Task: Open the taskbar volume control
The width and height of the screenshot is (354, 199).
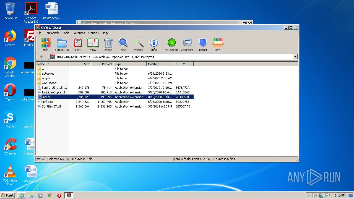Action: coord(314,195)
